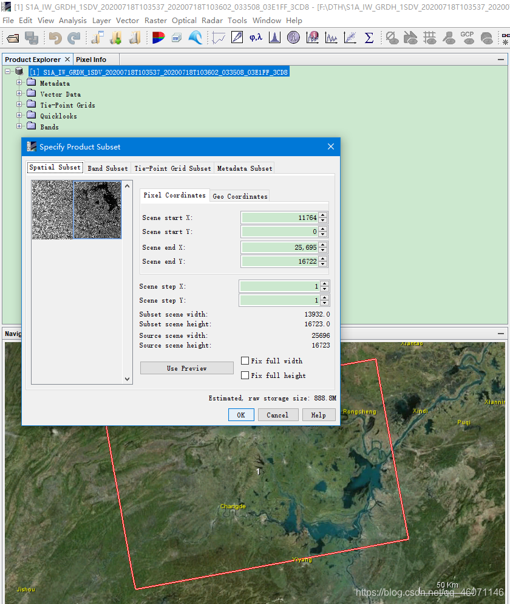Expand the Tie-Point Grids folder
Screen dimensions: 510x604
coord(19,105)
